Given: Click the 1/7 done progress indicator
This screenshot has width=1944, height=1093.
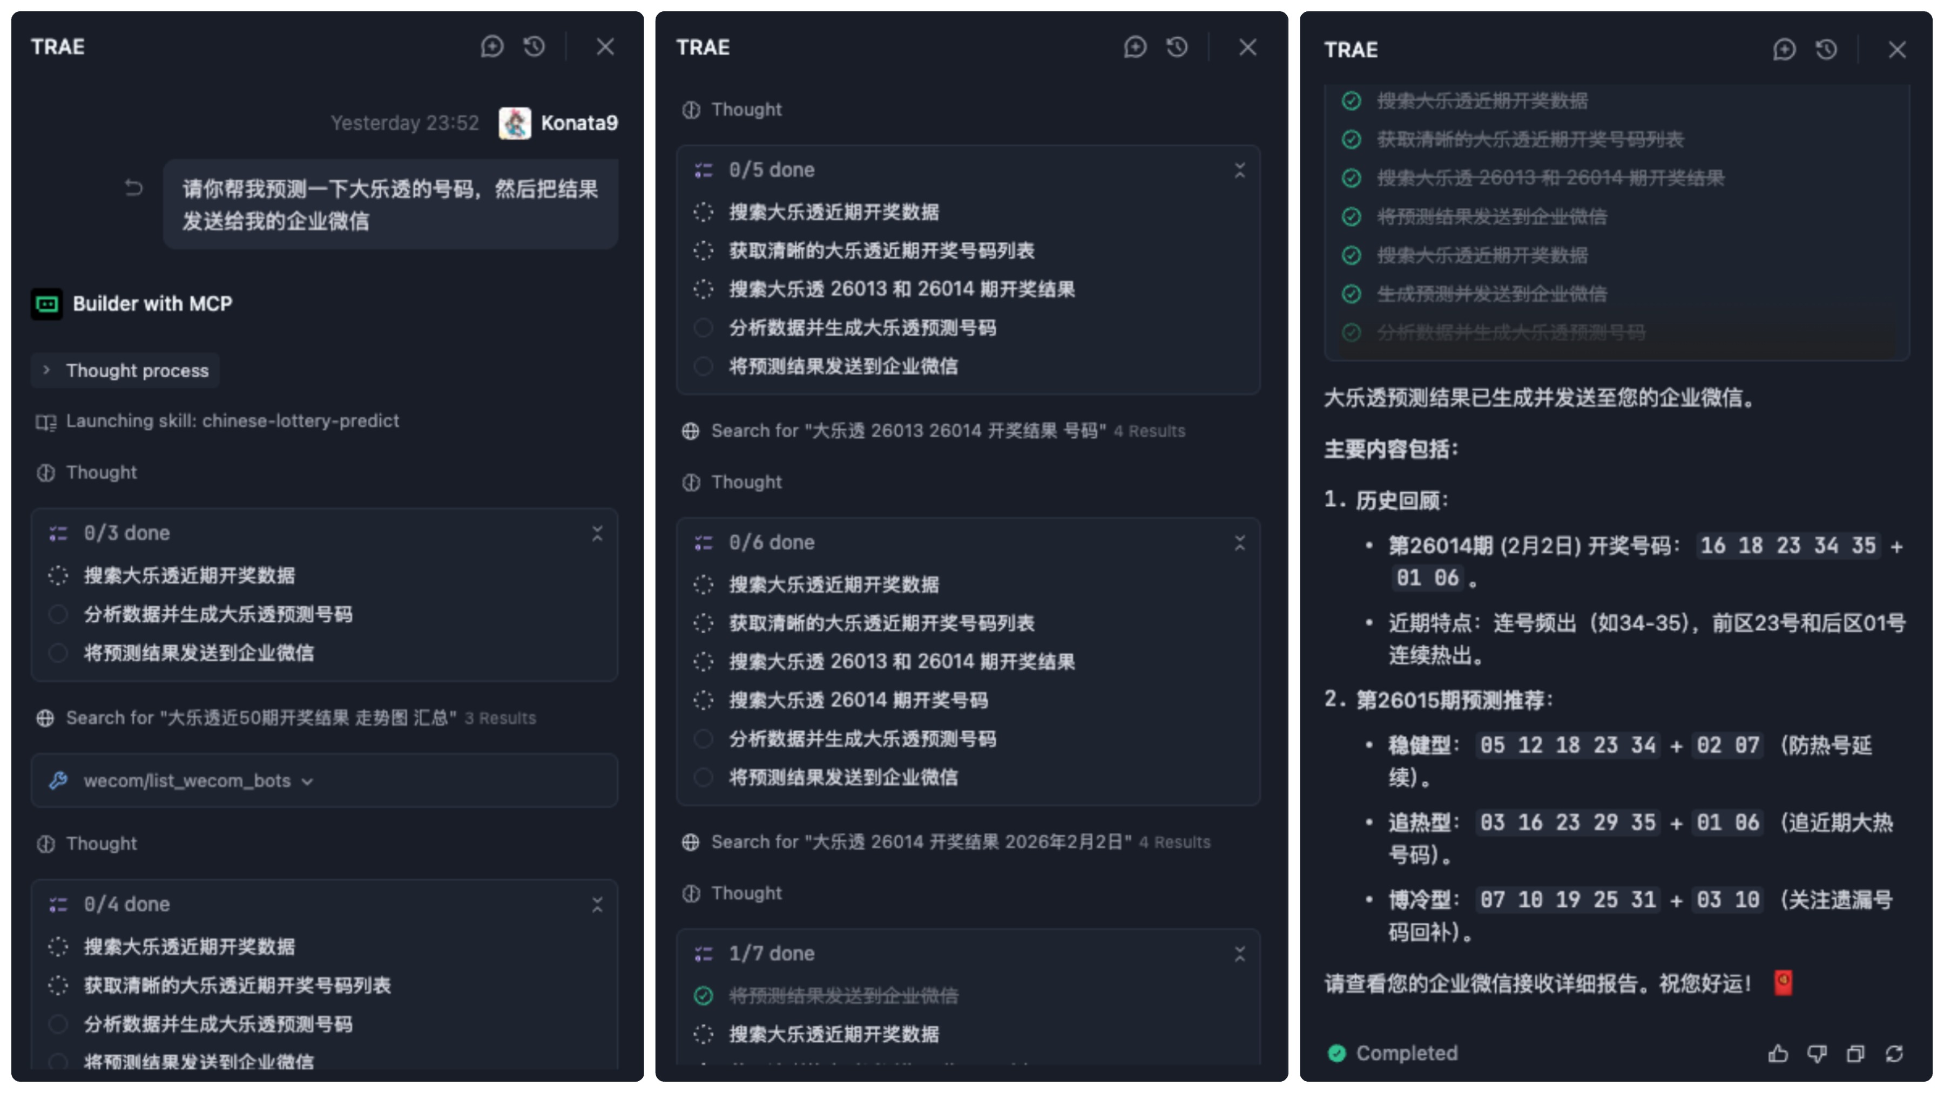Looking at the screenshot, I should tap(771, 953).
